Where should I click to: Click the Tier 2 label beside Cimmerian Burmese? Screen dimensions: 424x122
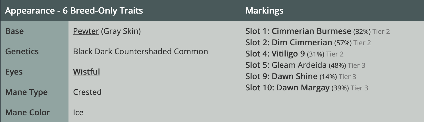point(381,31)
